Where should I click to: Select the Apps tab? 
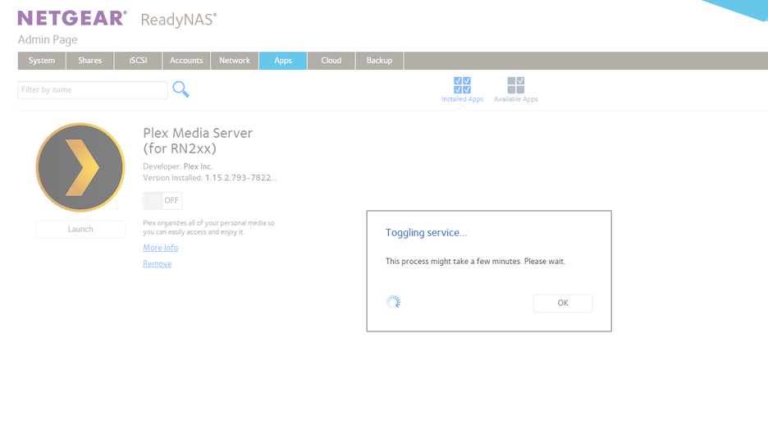point(283,61)
